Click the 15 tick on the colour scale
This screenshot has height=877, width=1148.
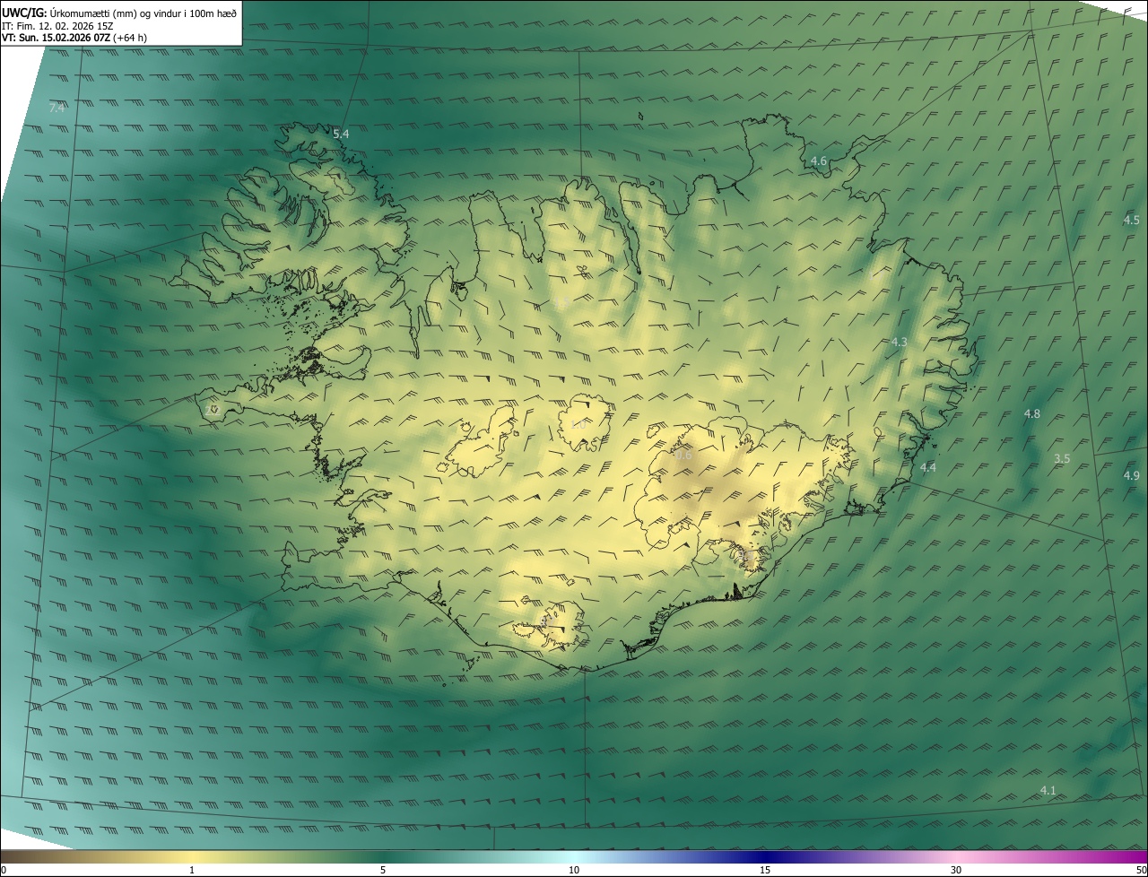click(765, 870)
